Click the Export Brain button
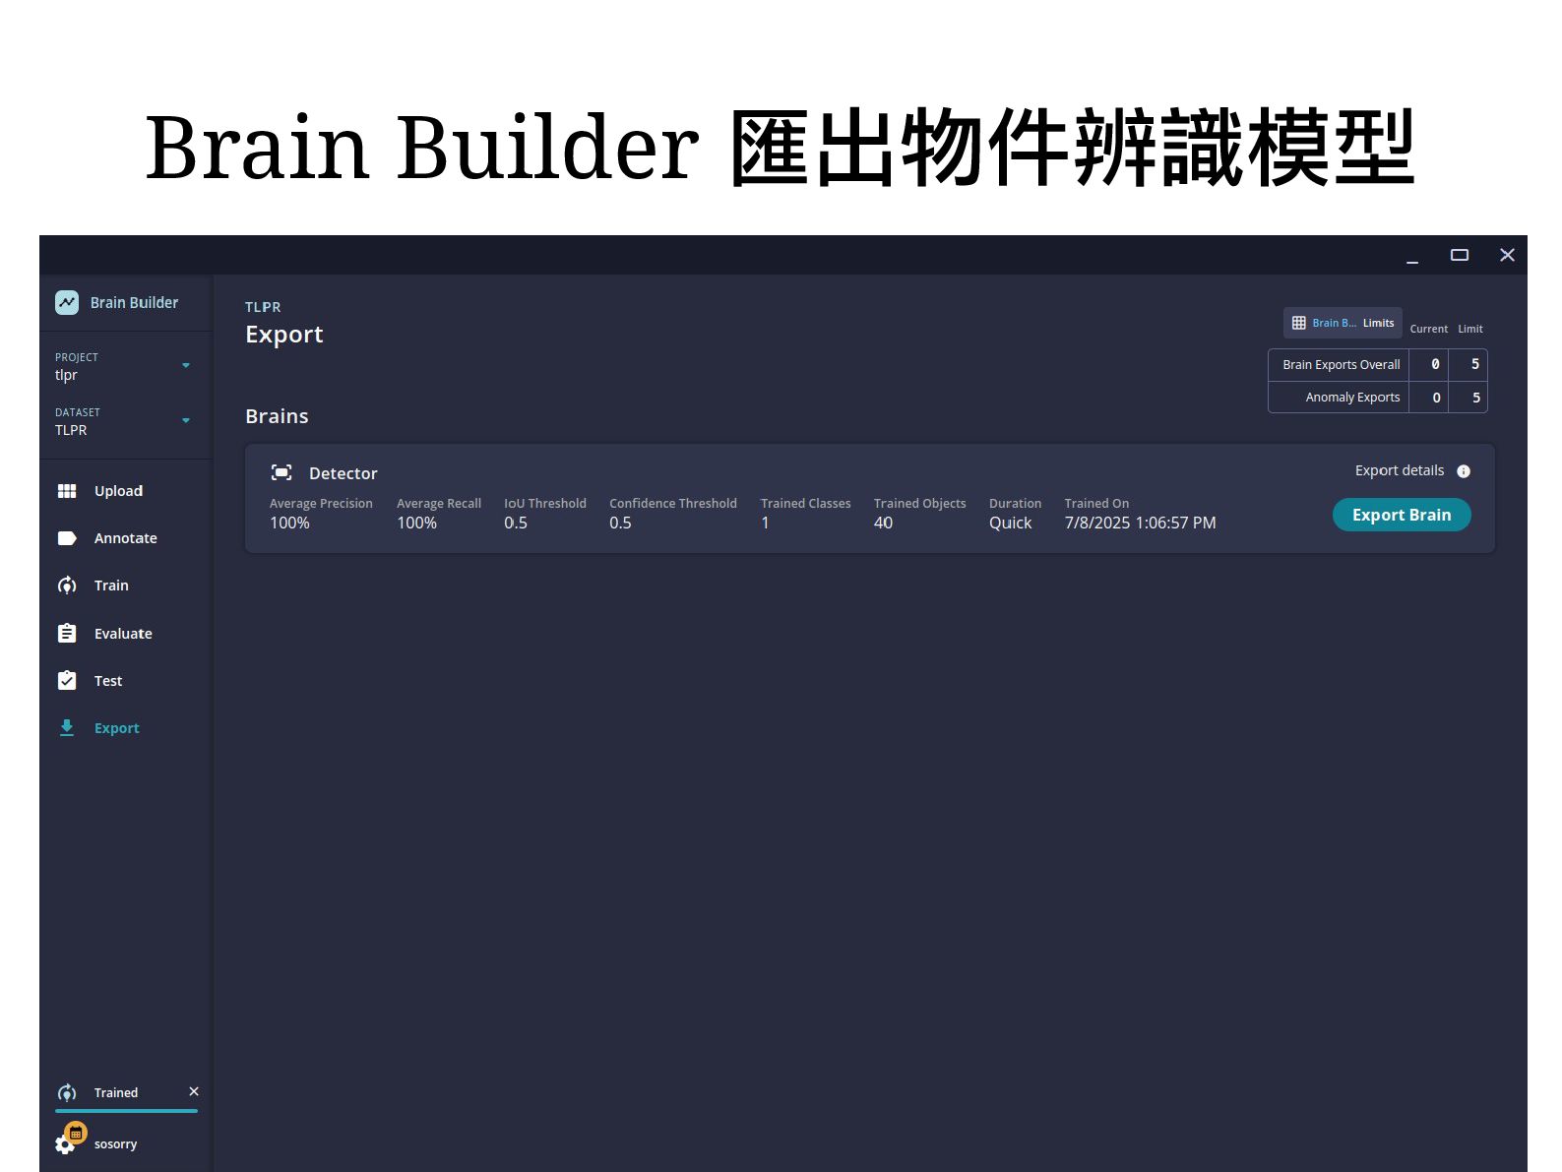 click(x=1402, y=515)
